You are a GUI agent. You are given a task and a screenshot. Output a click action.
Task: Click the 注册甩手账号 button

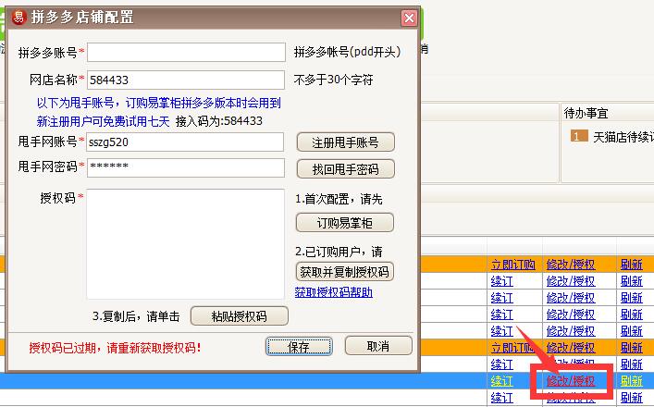click(345, 142)
